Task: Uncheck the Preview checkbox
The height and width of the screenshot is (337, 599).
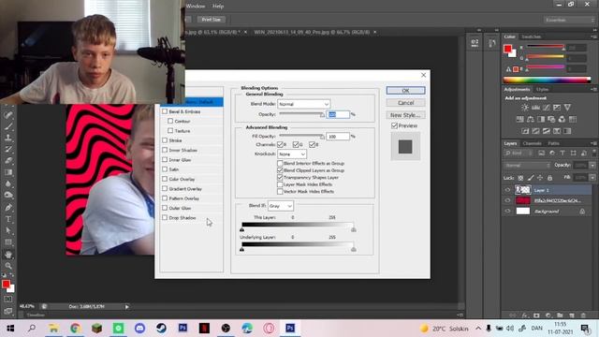Action: coord(394,125)
